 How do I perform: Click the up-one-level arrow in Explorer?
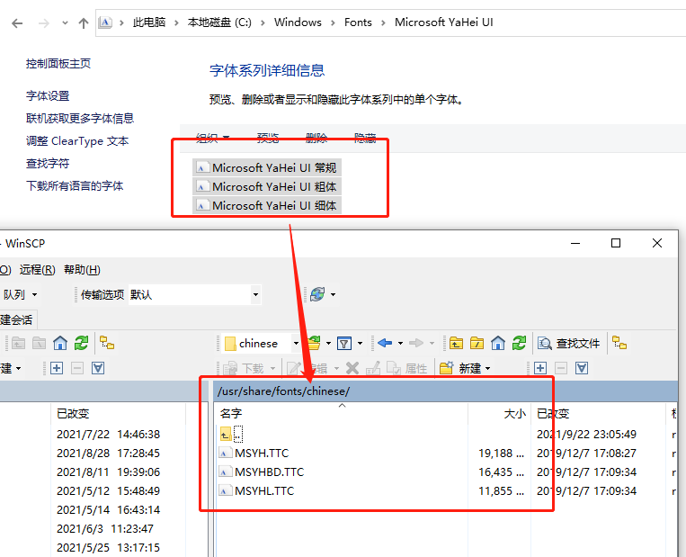click(x=84, y=22)
